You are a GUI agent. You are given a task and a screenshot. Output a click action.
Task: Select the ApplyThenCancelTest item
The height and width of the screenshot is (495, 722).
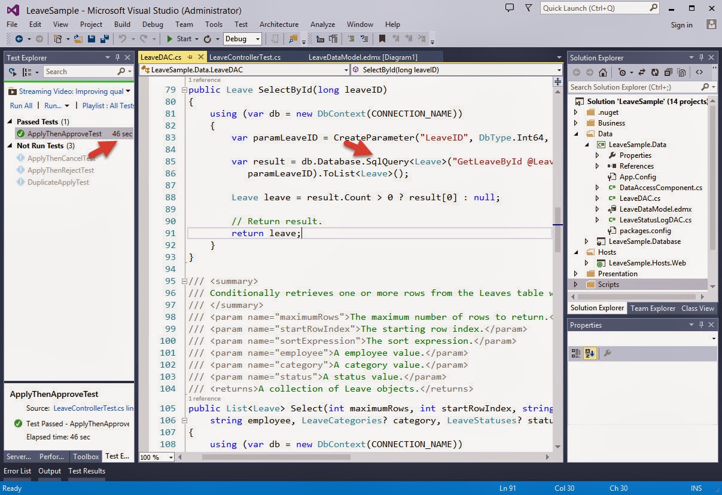pos(61,158)
